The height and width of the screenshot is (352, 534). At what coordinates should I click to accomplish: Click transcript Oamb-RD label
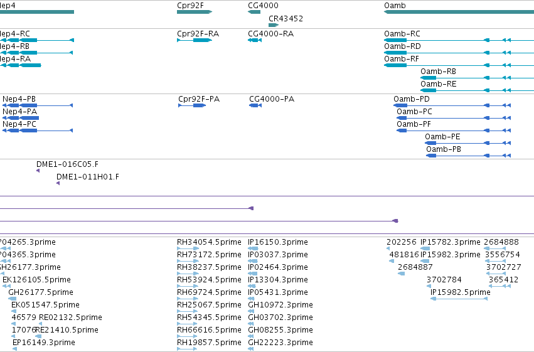coord(402,46)
